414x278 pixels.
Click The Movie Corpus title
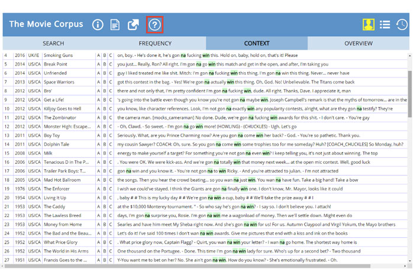point(46,24)
